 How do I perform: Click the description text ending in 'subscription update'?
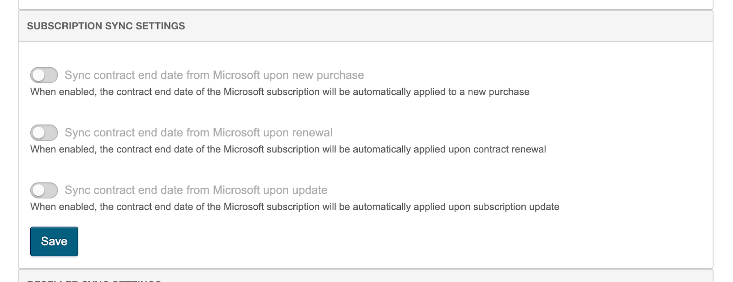point(295,207)
